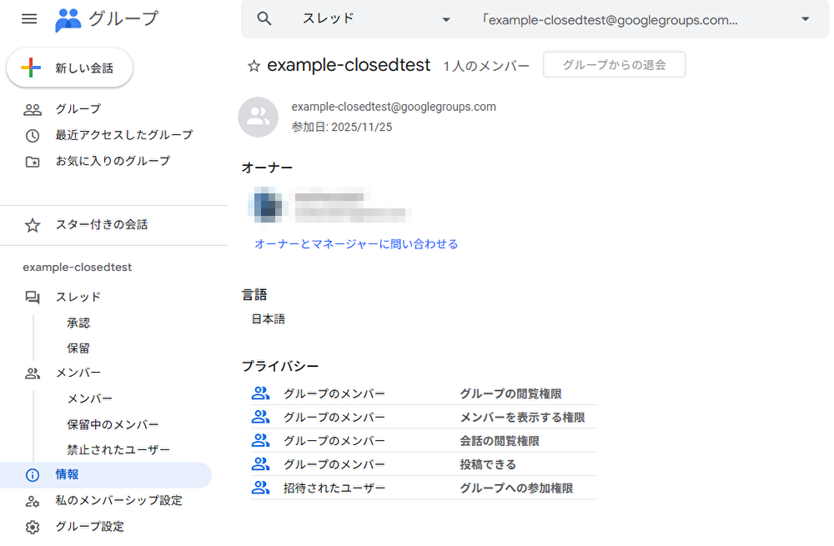Click the search magnifier icon

tap(264, 18)
